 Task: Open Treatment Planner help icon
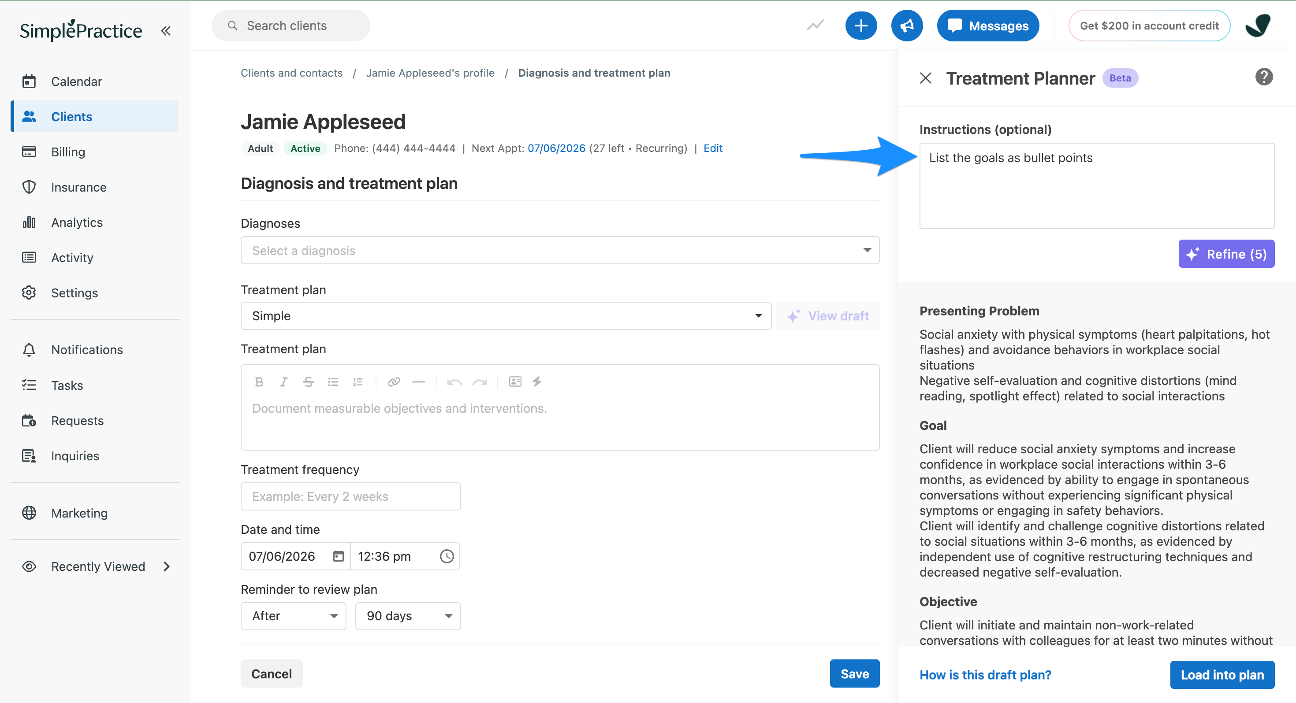[x=1264, y=77]
